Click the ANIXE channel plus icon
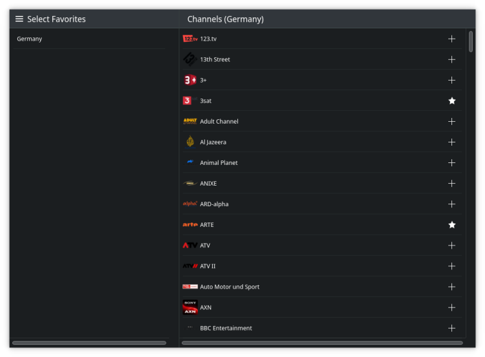 pyautogui.click(x=451, y=184)
